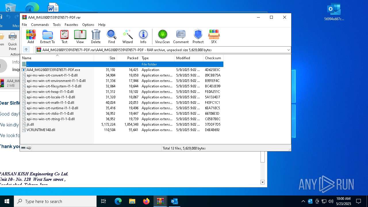
Task: Launch Firefox from the taskbar
Action: point(146,201)
